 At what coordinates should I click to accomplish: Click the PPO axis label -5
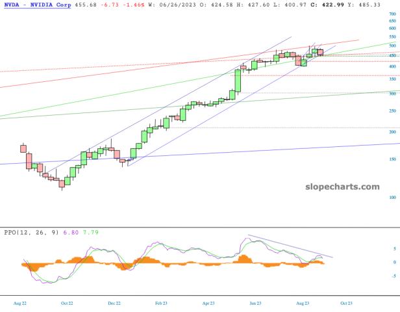click(394, 276)
